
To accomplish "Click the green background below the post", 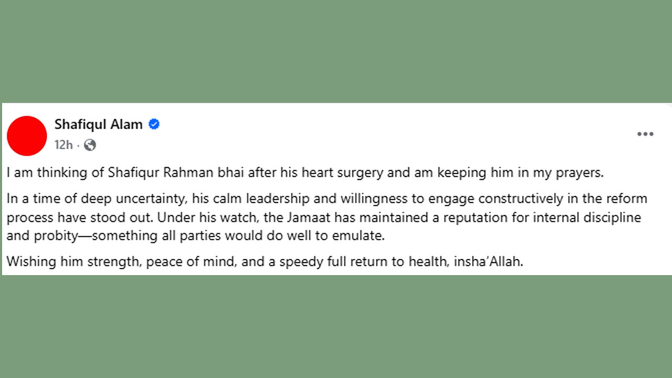I will coord(336,327).
